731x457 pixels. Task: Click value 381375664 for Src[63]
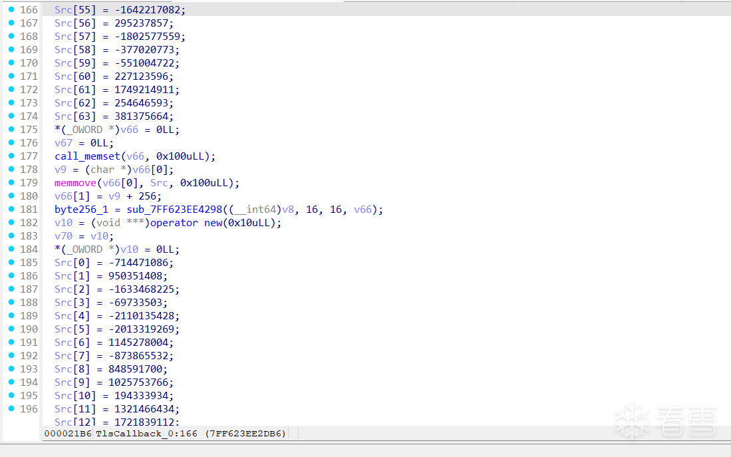141,116
